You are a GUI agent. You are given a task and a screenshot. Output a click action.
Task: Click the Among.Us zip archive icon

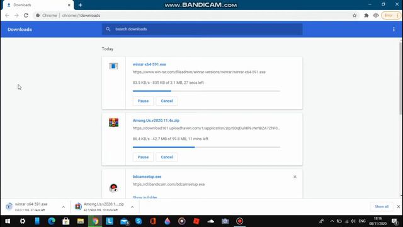[x=113, y=122]
